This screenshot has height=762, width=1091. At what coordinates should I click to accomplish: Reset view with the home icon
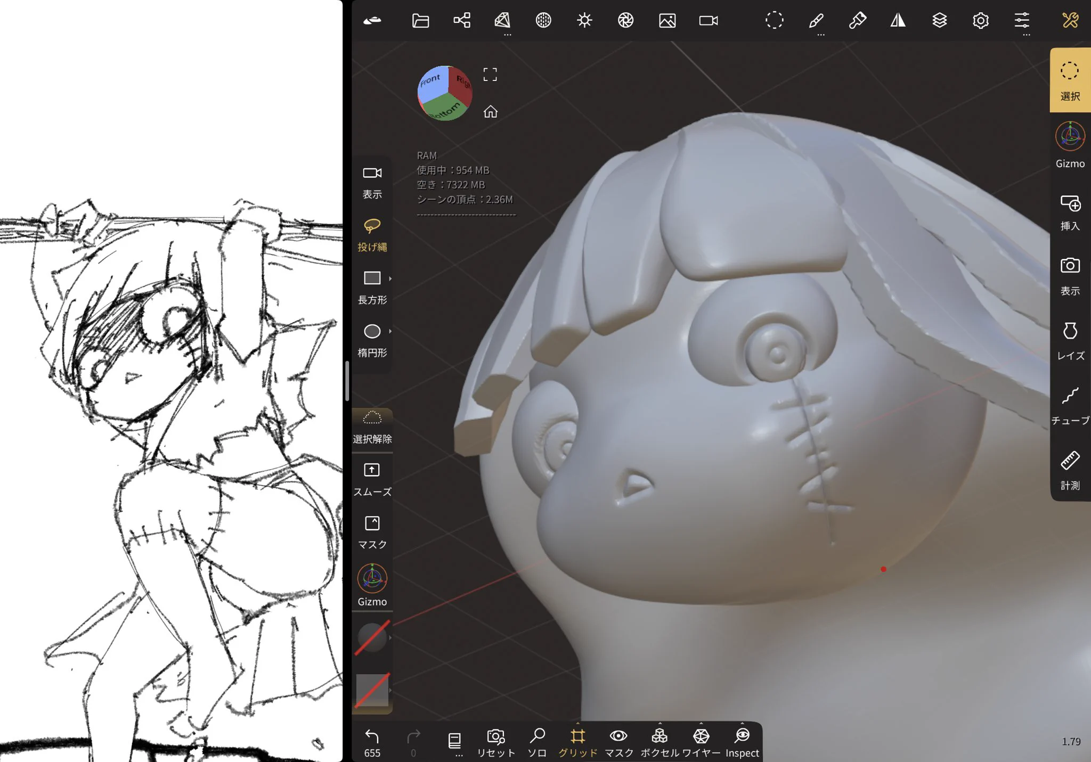490,112
